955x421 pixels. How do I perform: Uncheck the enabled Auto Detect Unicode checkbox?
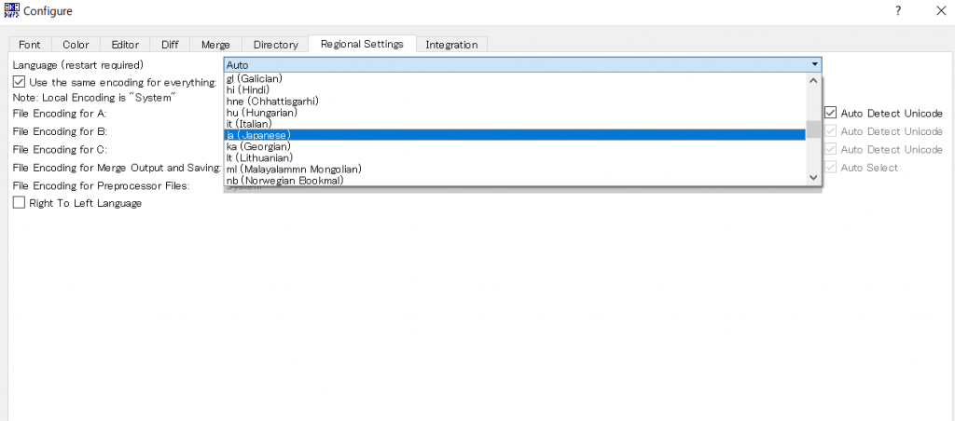[831, 113]
